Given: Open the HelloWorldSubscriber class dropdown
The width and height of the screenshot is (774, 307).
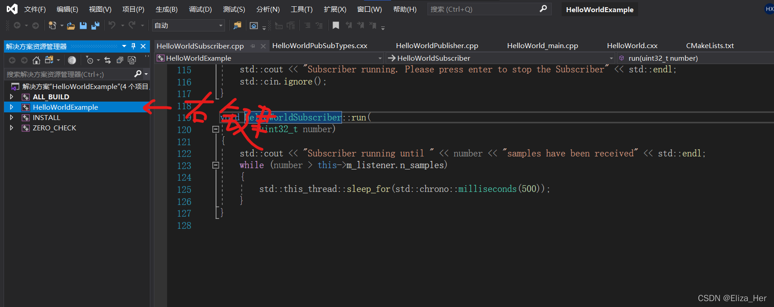Looking at the screenshot, I should 500,58.
